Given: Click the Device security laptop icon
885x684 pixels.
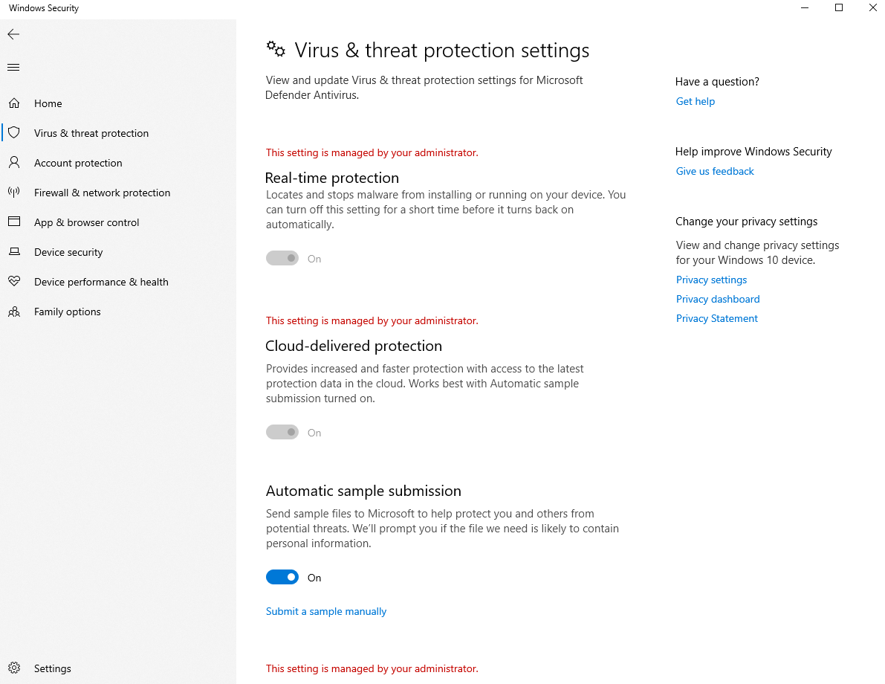Looking at the screenshot, I should pos(14,252).
